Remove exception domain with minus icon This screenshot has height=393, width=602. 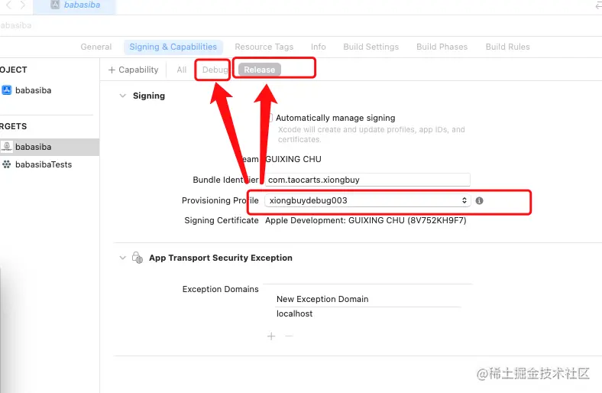289,336
